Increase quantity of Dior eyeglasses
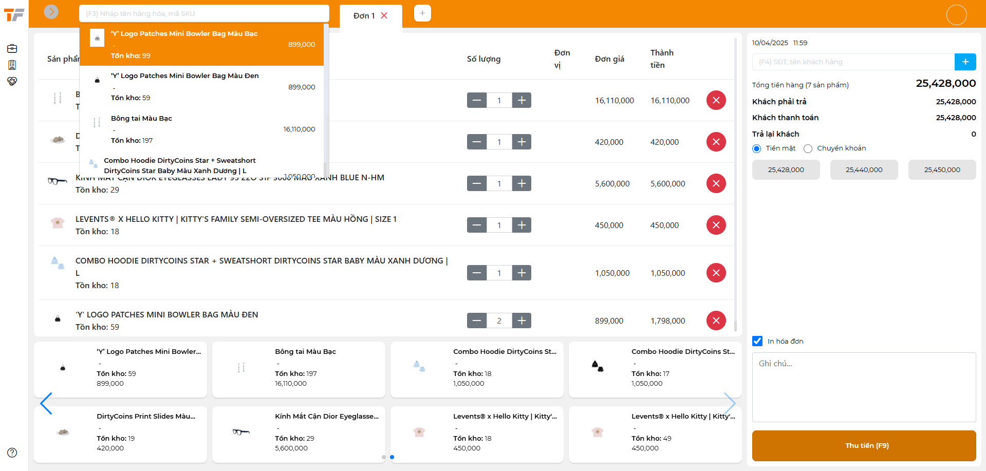 [x=522, y=183]
